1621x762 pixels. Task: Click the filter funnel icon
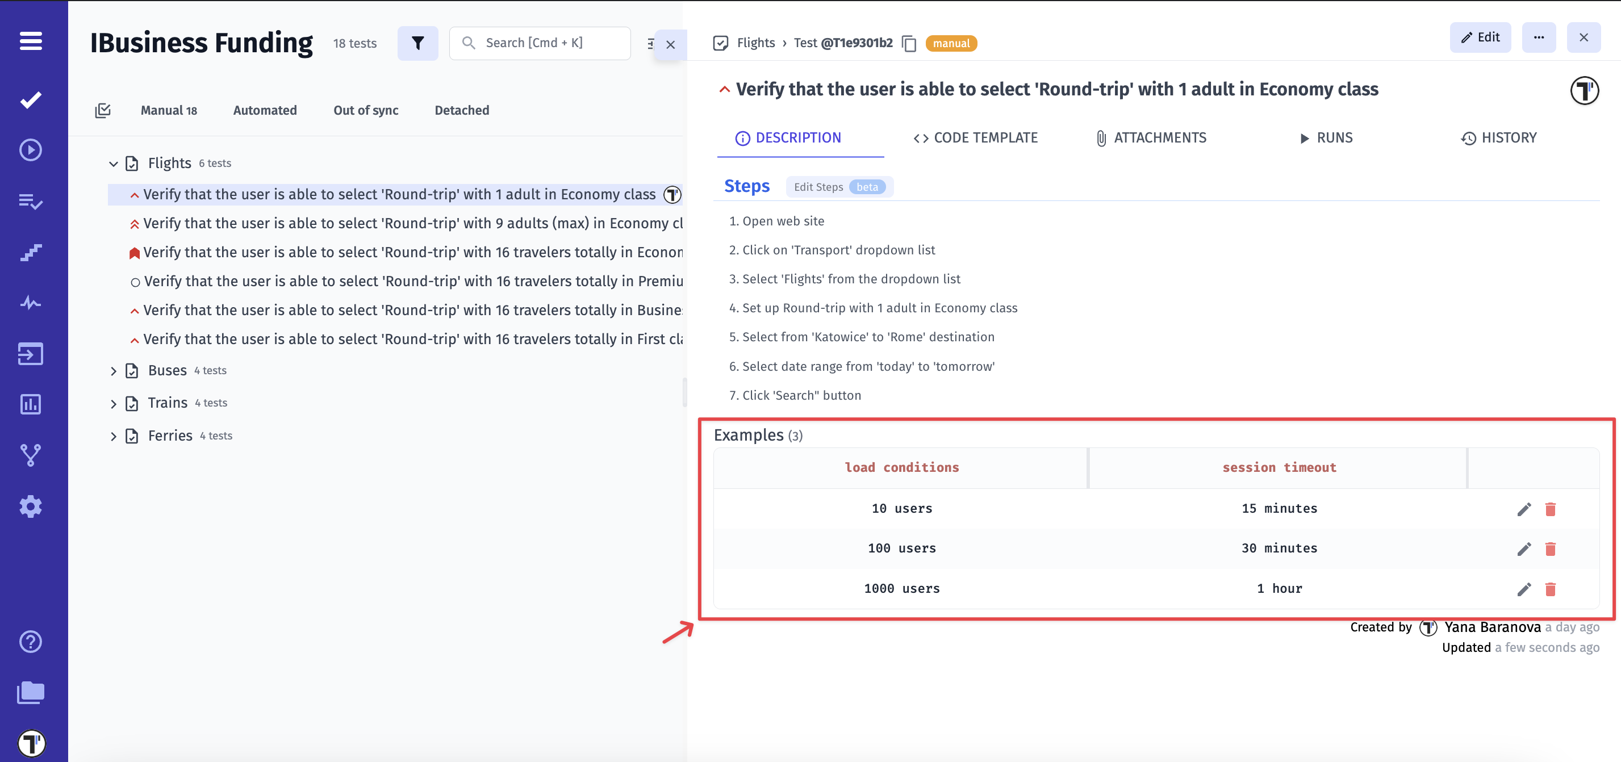click(417, 43)
